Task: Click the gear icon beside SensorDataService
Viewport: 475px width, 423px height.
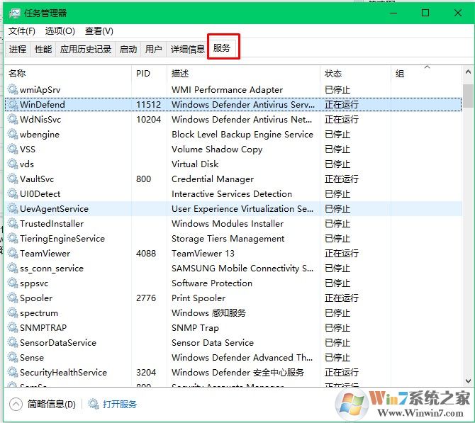Action: [13, 342]
